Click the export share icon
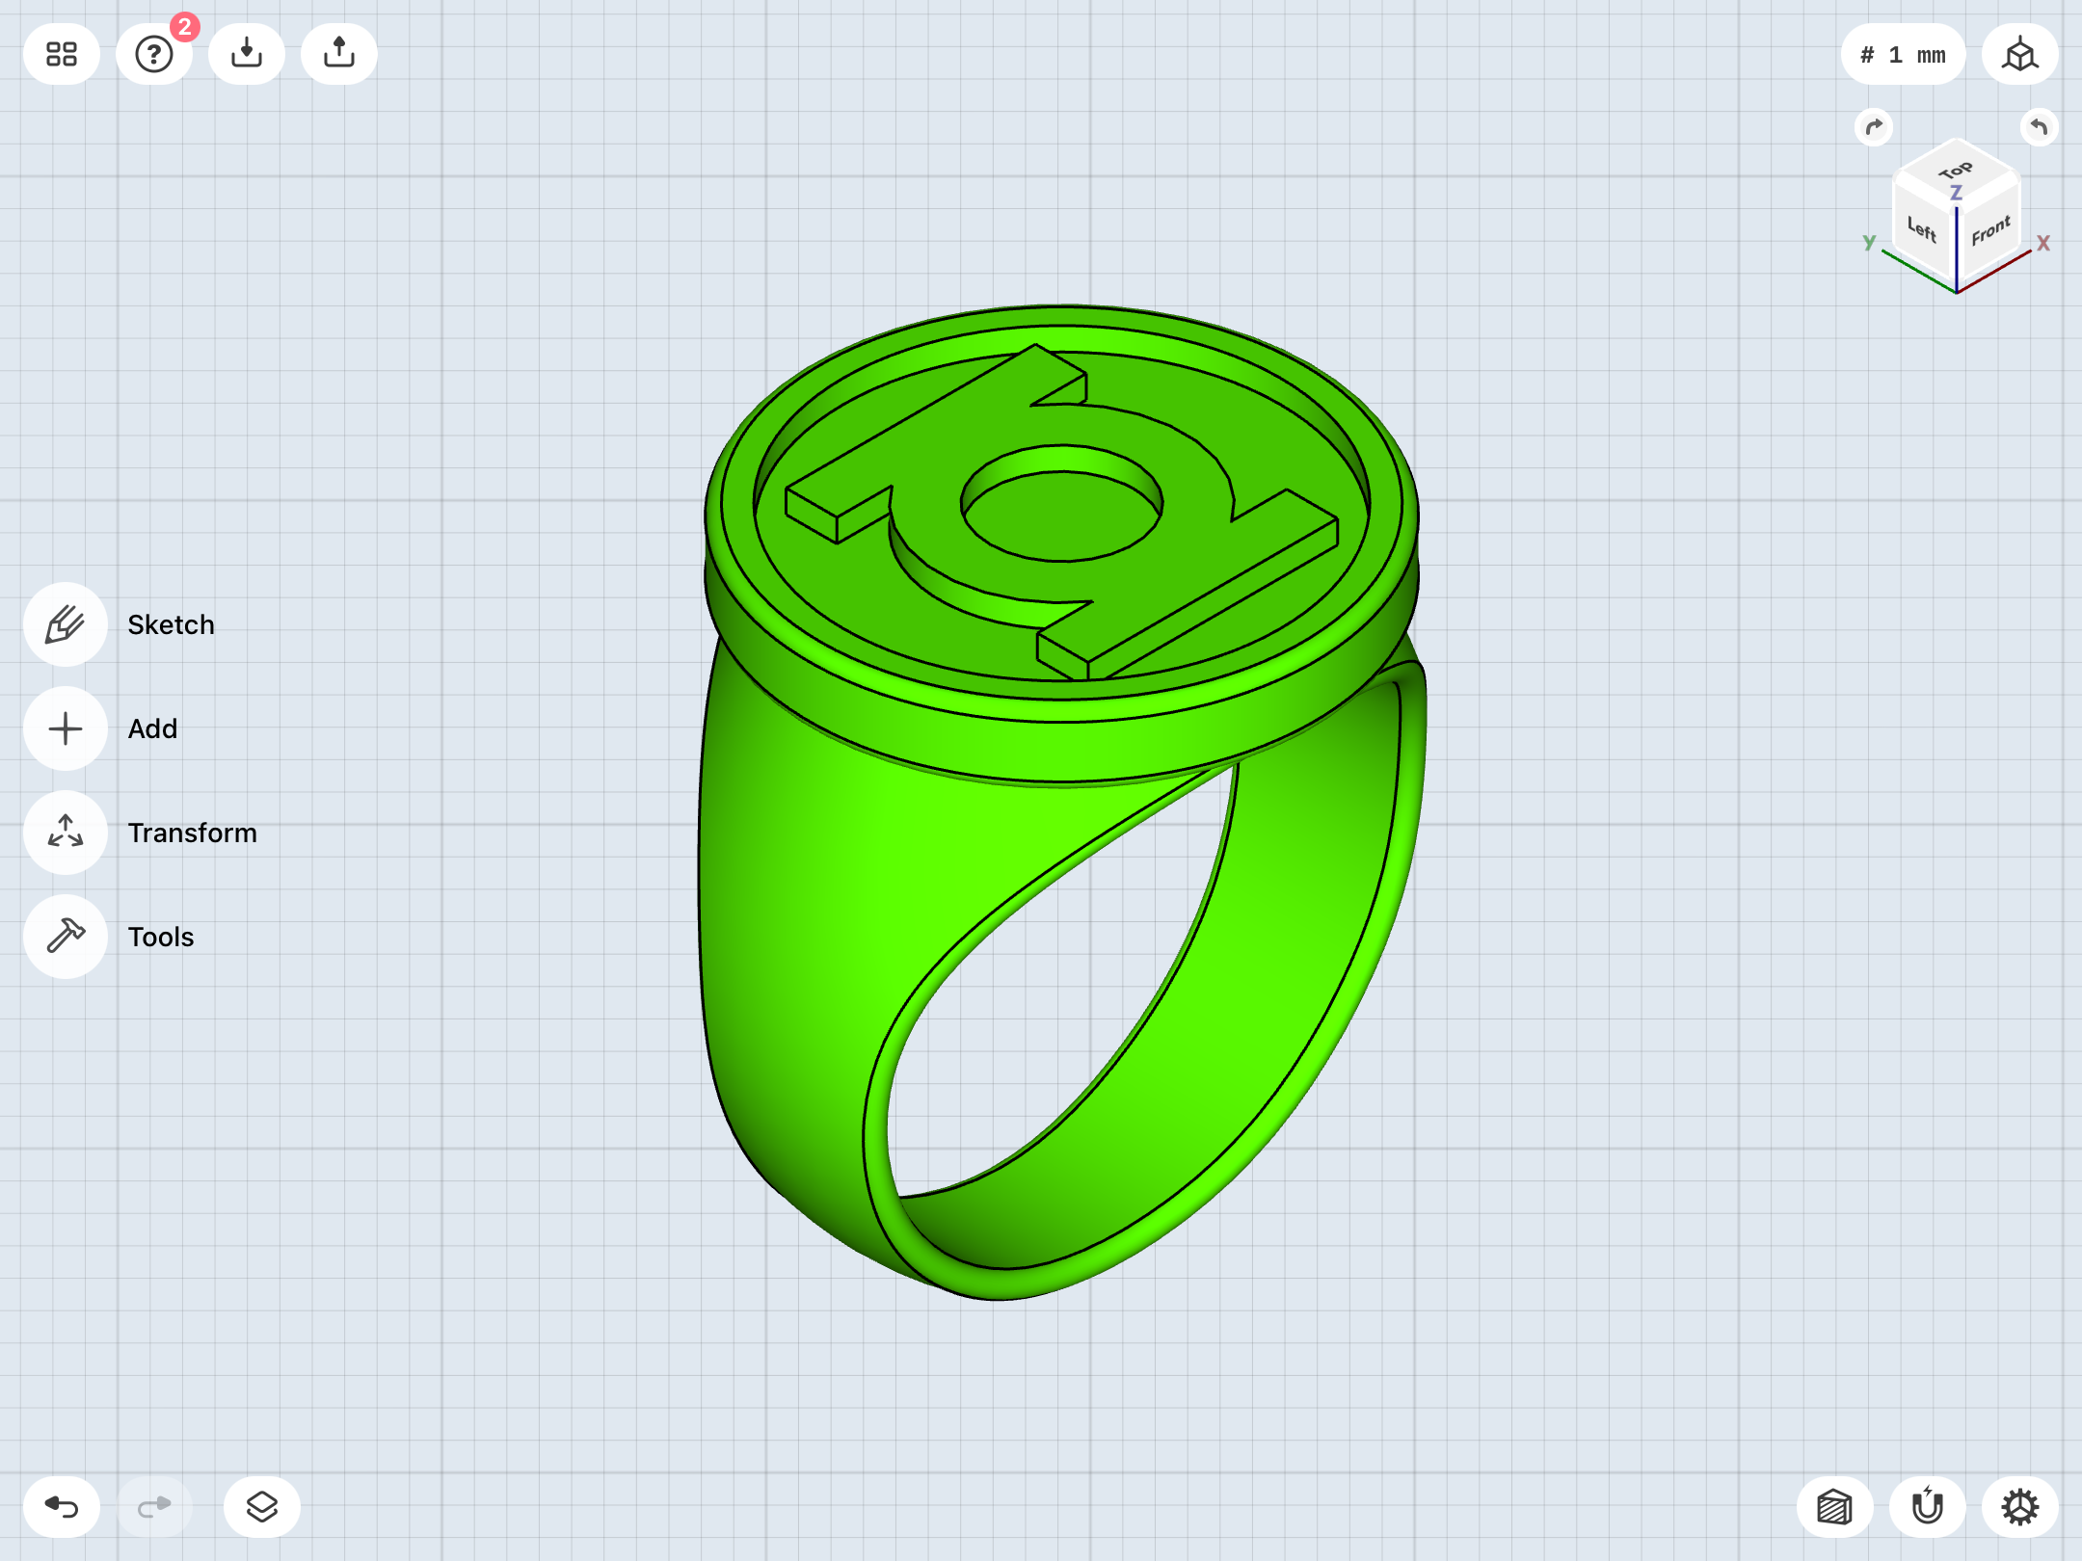Viewport: 2082px width, 1561px height. (x=339, y=54)
